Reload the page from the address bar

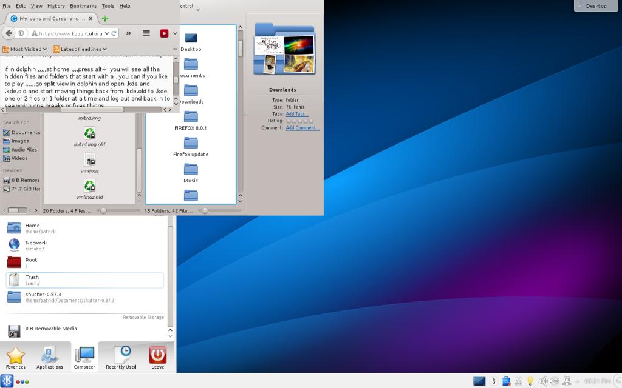[114, 33]
